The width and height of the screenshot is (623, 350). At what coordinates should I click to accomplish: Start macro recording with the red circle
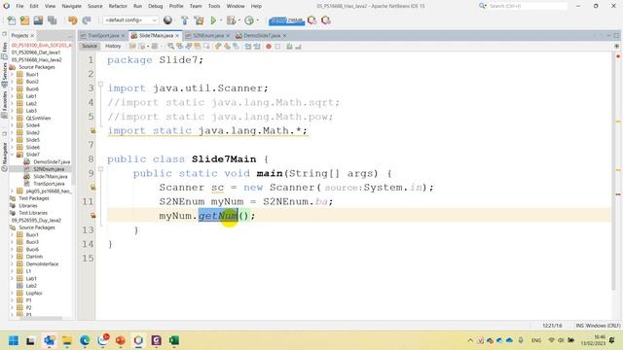[269, 47]
